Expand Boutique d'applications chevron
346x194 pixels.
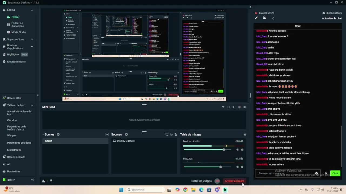tap(32, 47)
